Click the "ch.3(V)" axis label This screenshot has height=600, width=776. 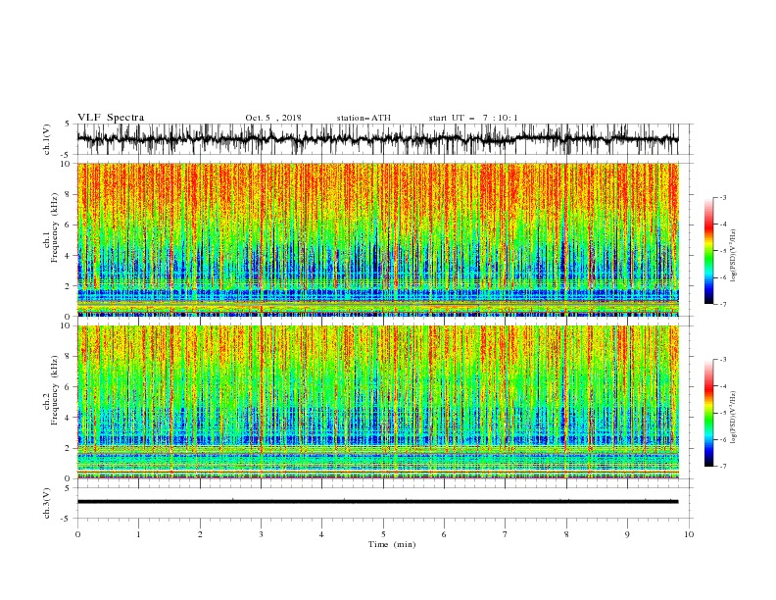pyautogui.click(x=47, y=503)
